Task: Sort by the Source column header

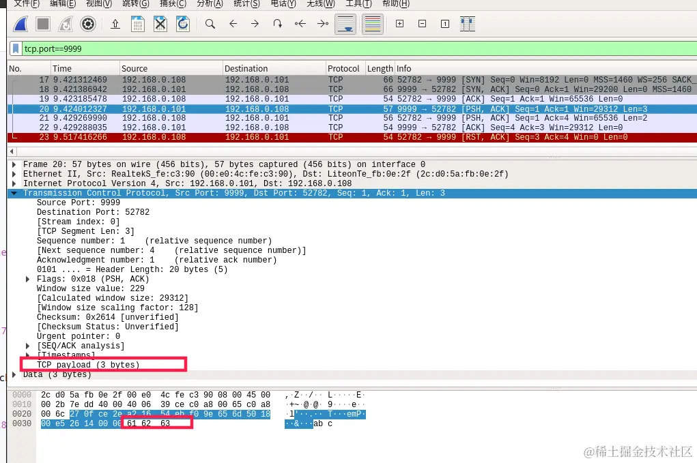Action: click(x=171, y=68)
